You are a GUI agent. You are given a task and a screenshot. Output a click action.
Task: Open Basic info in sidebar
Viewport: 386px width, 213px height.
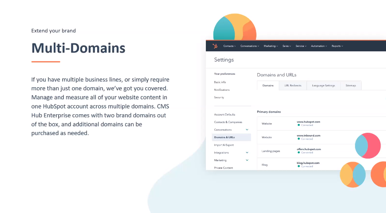tap(220, 82)
